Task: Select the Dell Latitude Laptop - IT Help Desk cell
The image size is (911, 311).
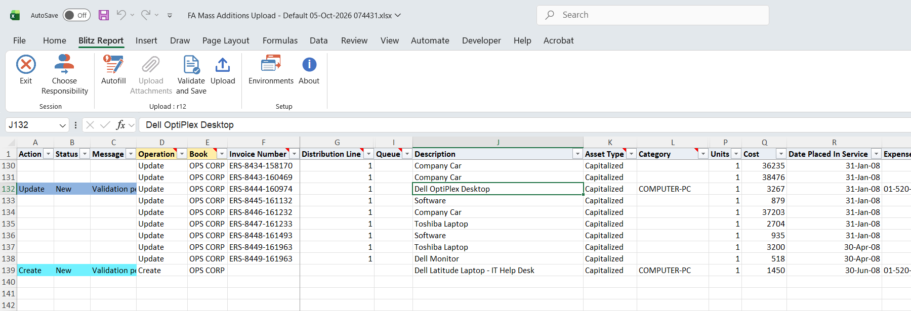Action: tap(498, 271)
